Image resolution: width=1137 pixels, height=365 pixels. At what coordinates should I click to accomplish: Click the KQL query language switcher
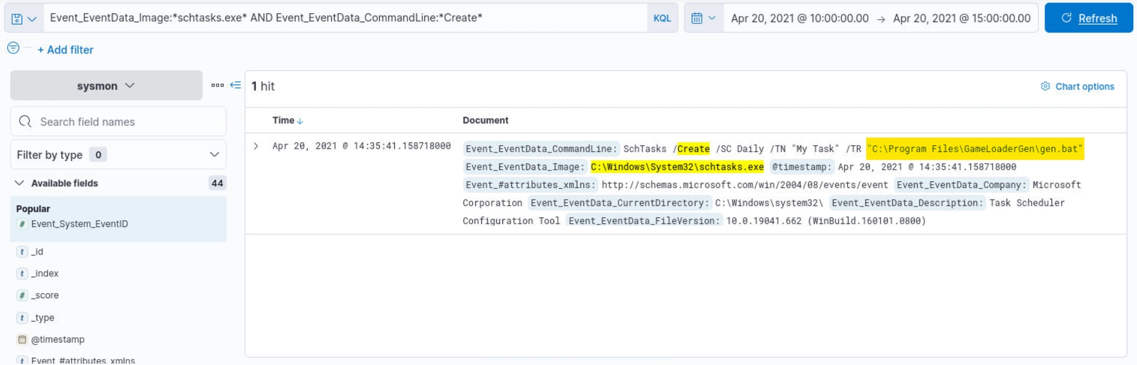[662, 19]
